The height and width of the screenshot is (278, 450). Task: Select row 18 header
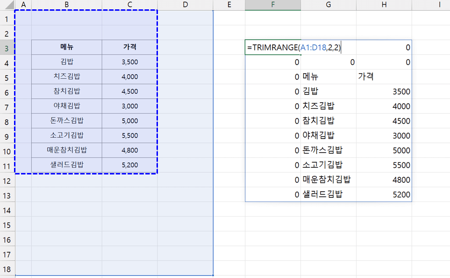(x=7, y=269)
